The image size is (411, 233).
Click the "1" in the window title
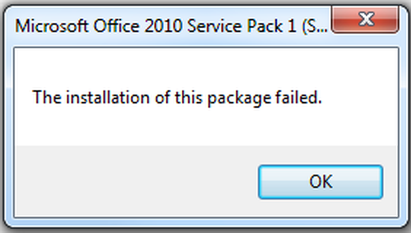(x=292, y=26)
